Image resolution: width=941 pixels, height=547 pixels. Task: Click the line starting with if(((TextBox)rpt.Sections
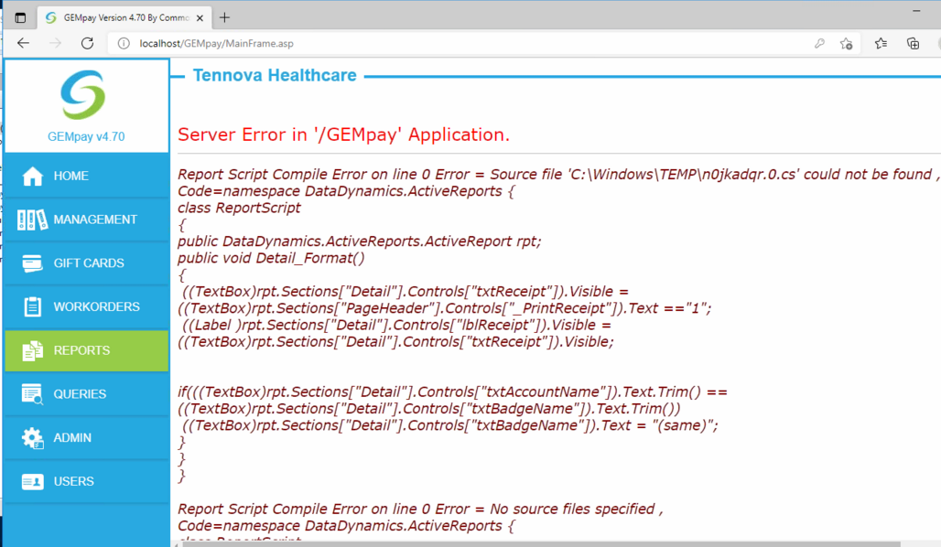pyautogui.click(x=452, y=392)
